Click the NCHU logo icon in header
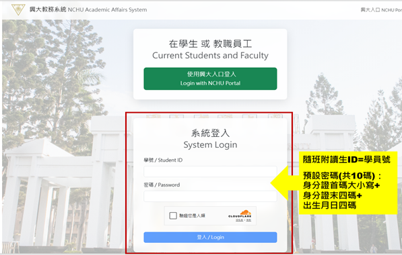The image size is (402, 255). tap(18, 9)
